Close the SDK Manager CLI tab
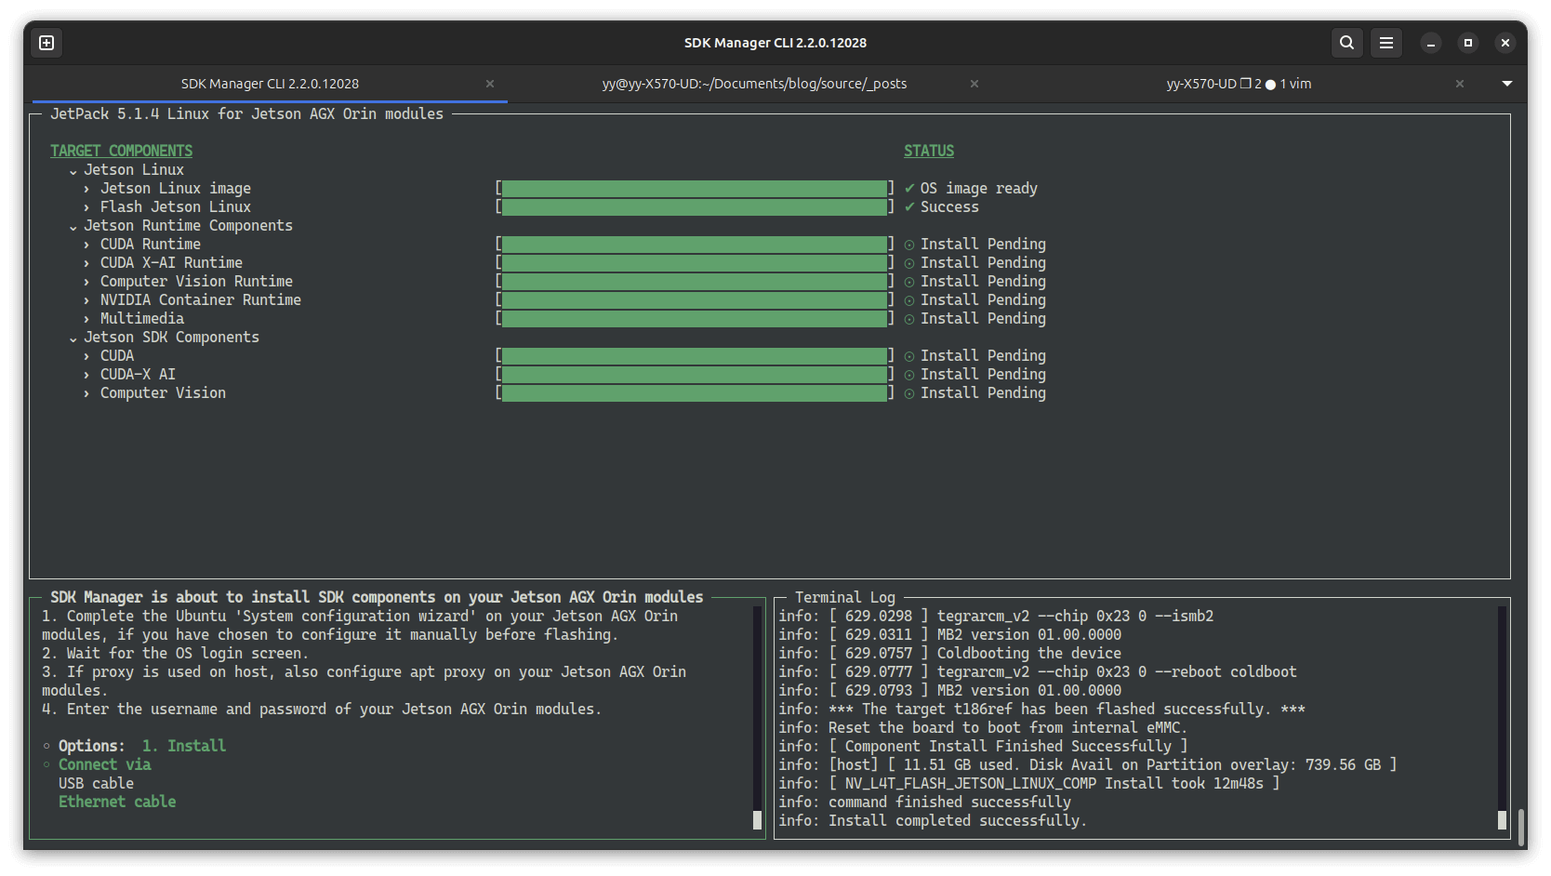 point(490,84)
